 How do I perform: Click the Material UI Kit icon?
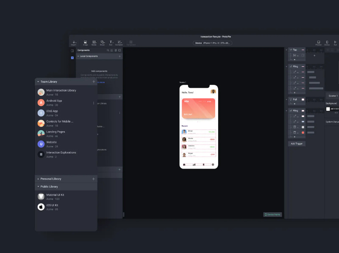(x=41, y=197)
